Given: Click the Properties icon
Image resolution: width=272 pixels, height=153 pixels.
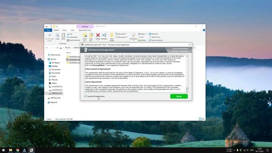Looking at the screenshot, I should 133,35.
